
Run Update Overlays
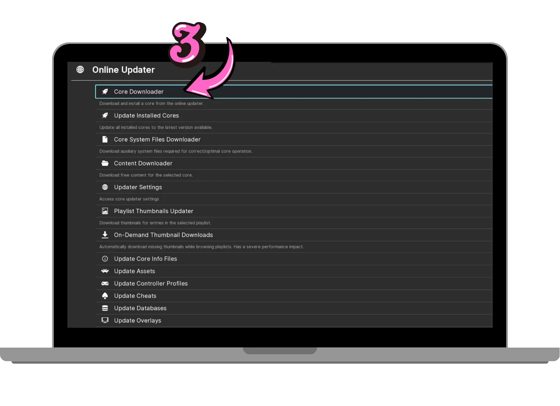point(294,321)
